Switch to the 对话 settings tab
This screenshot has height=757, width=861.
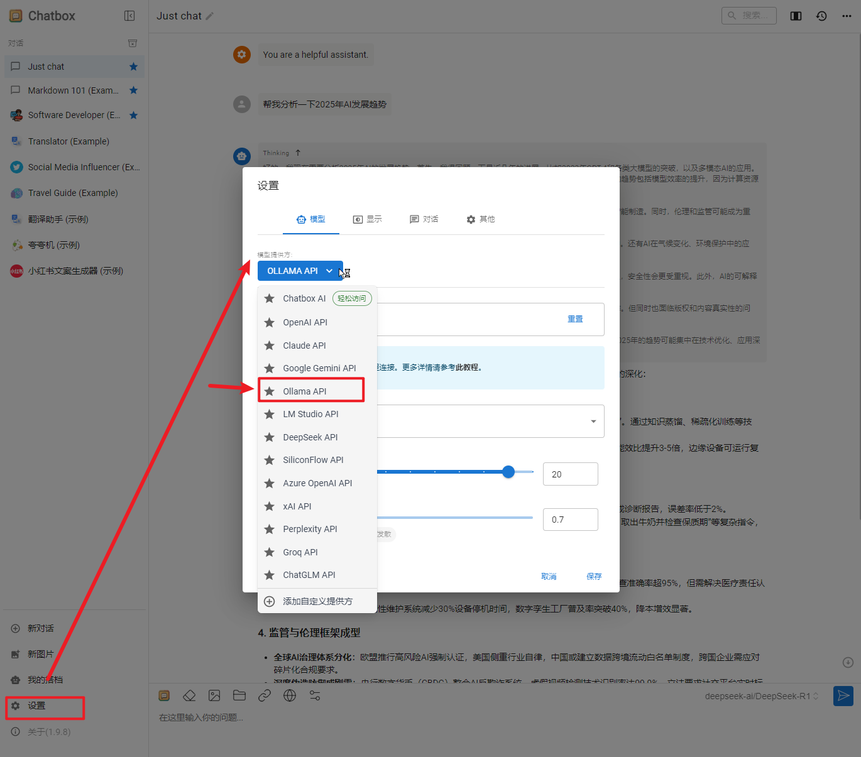pyautogui.click(x=424, y=219)
